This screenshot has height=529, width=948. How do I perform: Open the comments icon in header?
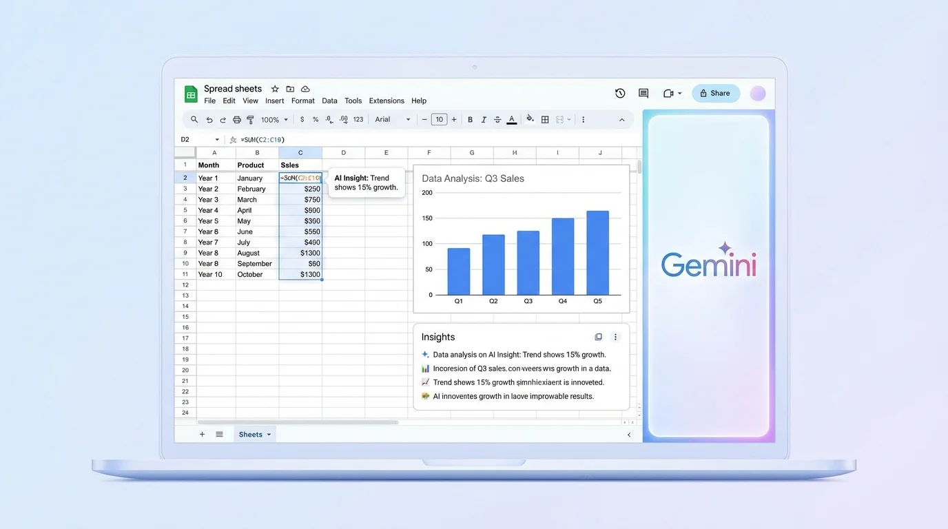tap(643, 94)
